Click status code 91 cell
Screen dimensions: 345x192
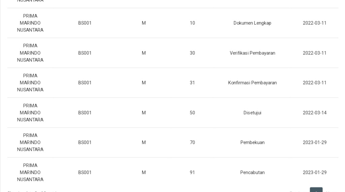tap(192, 172)
